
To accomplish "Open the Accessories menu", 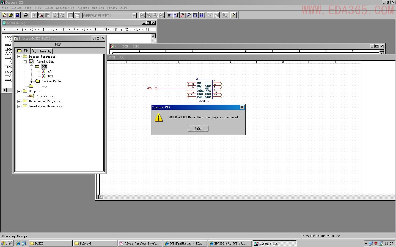I will coord(65,8).
